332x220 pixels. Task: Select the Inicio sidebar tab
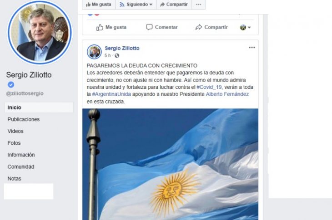coord(39,108)
